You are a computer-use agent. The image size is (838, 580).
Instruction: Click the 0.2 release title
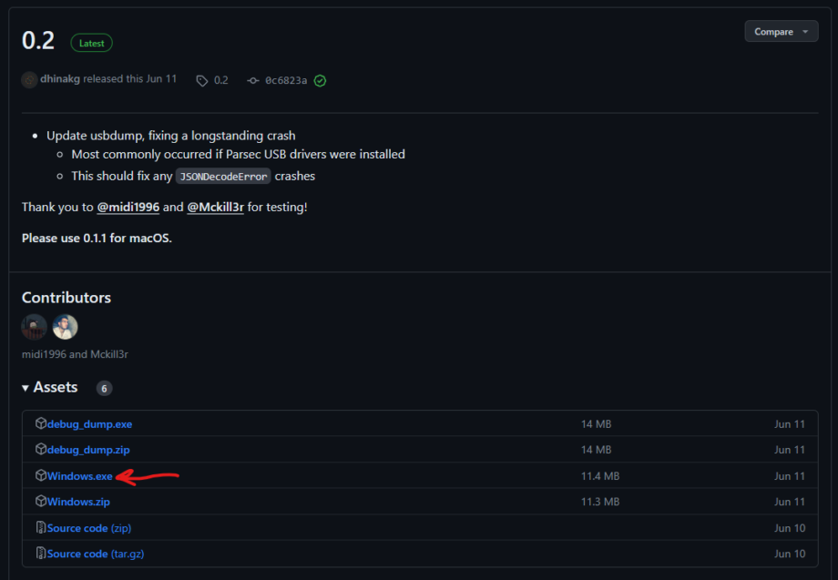tap(38, 41)
